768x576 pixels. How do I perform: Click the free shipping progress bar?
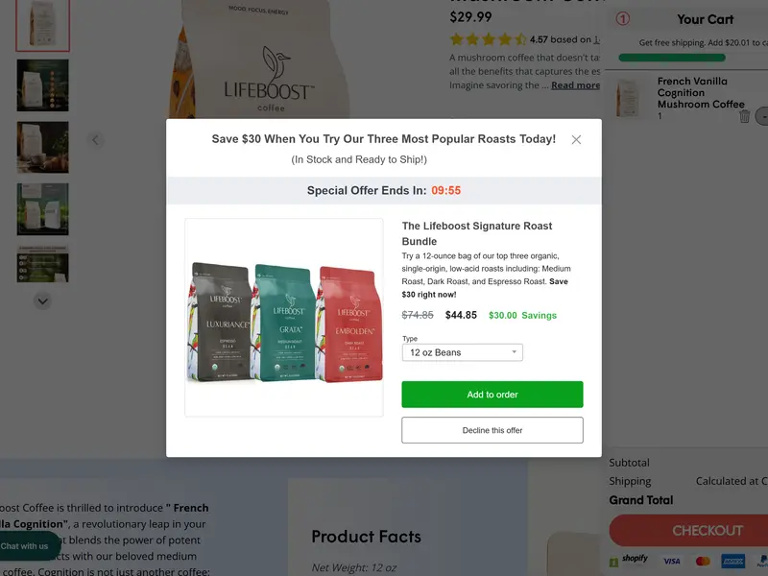(684, 58)
